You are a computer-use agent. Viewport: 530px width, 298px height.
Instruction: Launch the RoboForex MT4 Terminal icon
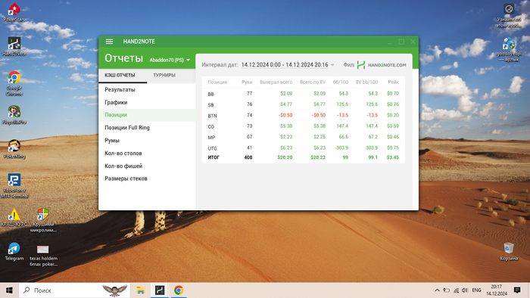pyautogui.click(x=14, y=185)
